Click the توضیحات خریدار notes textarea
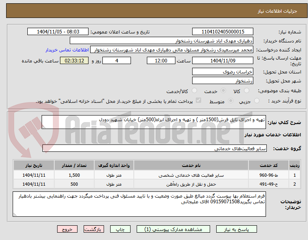The width and height of the screenshot is (308, 240). click(x=139, y=204)
